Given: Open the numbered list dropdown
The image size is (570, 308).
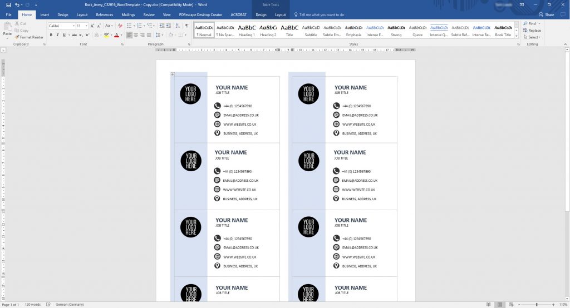Looking at the screenshot, I should (144, 26).
